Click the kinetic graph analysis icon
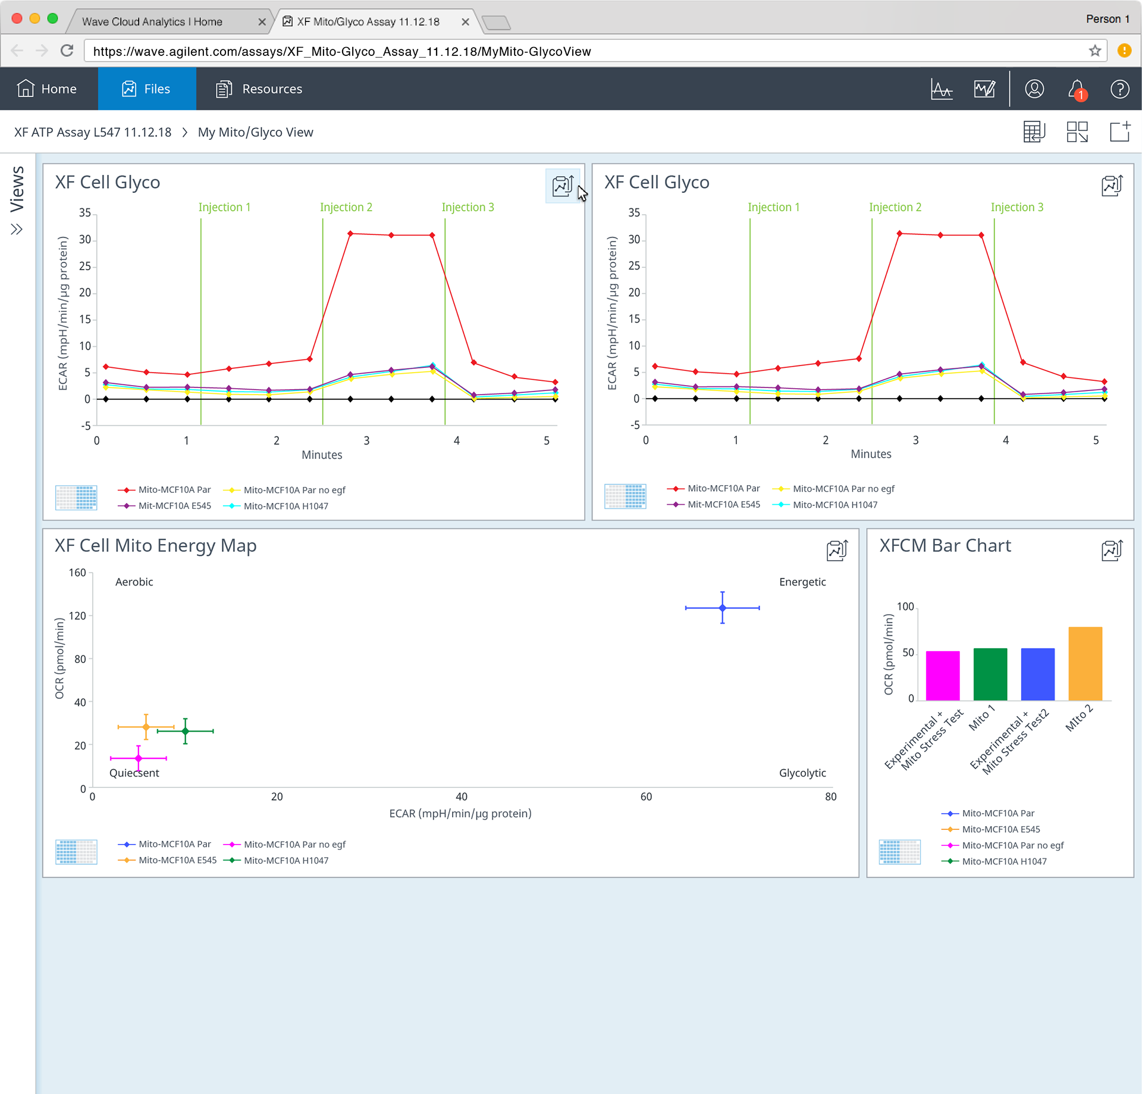The height and width of the screenshot is (1094, 1142). tap(942, 89)
